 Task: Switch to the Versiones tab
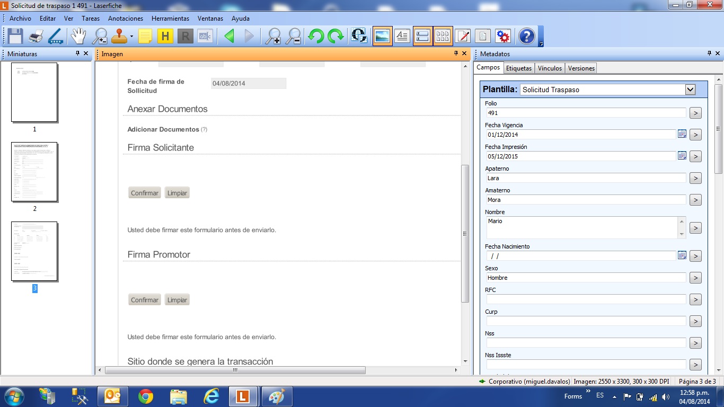tap(581, 68)
